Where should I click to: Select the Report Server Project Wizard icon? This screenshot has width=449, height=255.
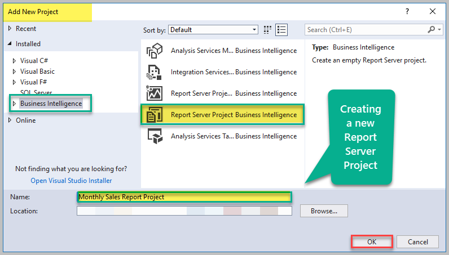tap(155, 93)
